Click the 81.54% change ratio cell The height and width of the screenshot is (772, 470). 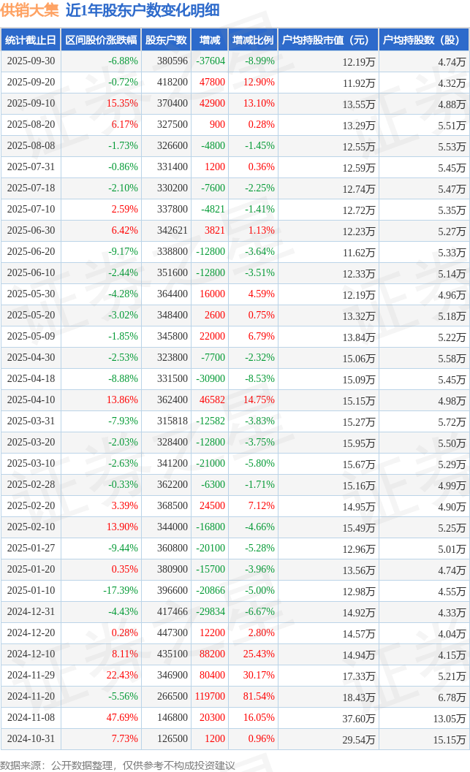point(259,697)
